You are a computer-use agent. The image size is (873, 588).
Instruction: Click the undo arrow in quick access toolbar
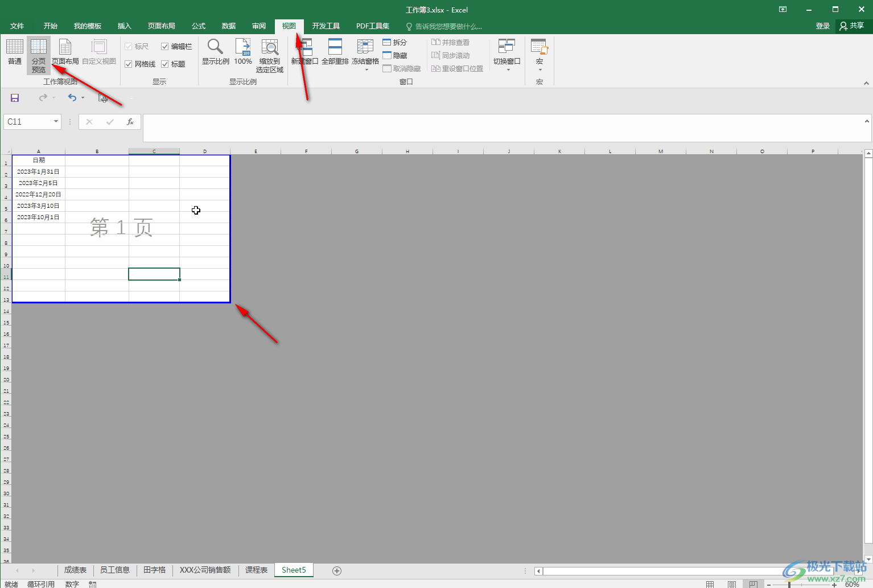pos(72,98)
